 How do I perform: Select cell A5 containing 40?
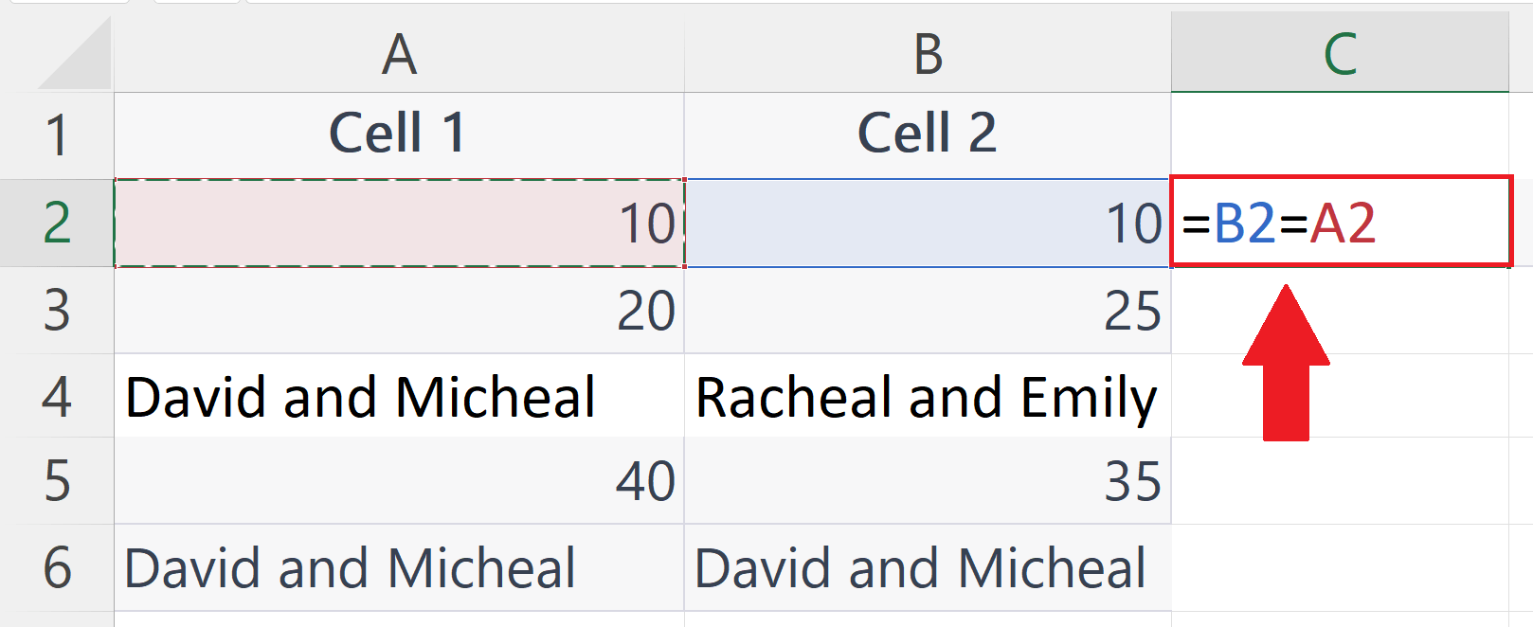point(398,482)
